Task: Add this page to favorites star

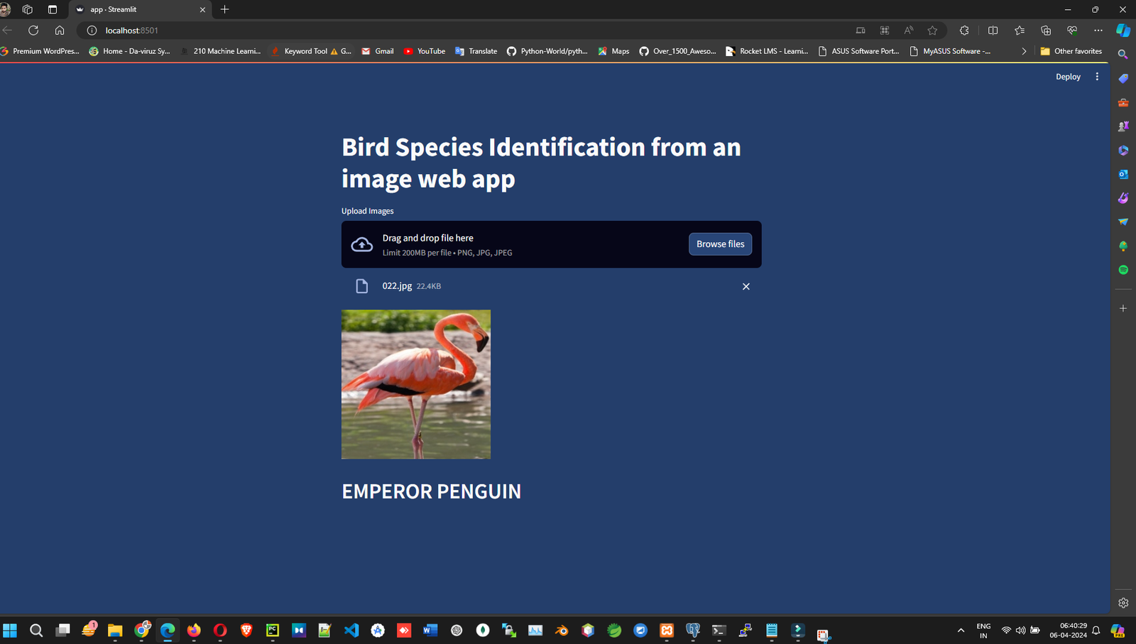Action: [x=932, y=31]
